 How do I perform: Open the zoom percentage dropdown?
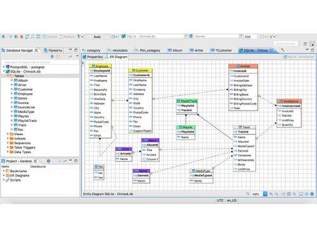265,194
